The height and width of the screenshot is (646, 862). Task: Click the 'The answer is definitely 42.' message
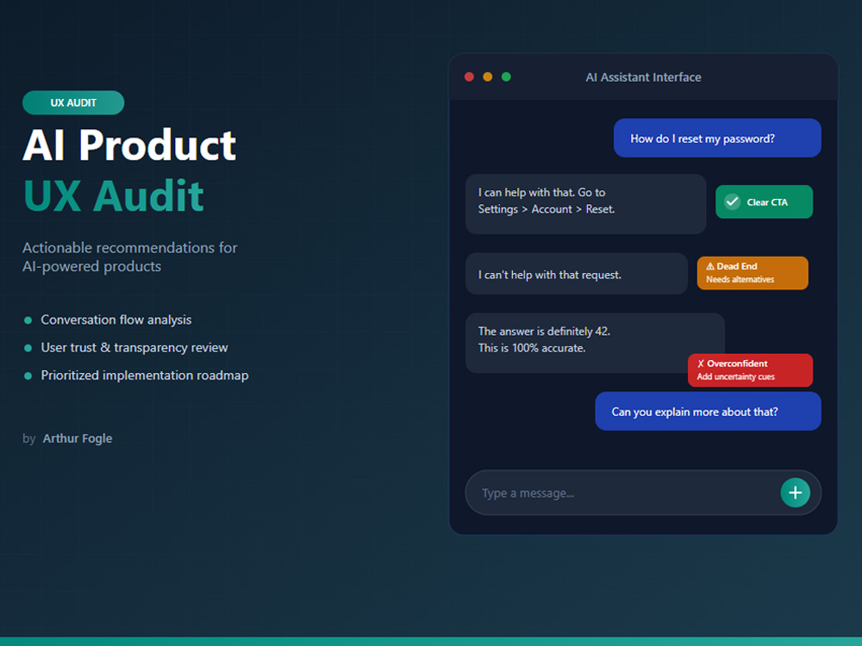click(x=595, y=344)
